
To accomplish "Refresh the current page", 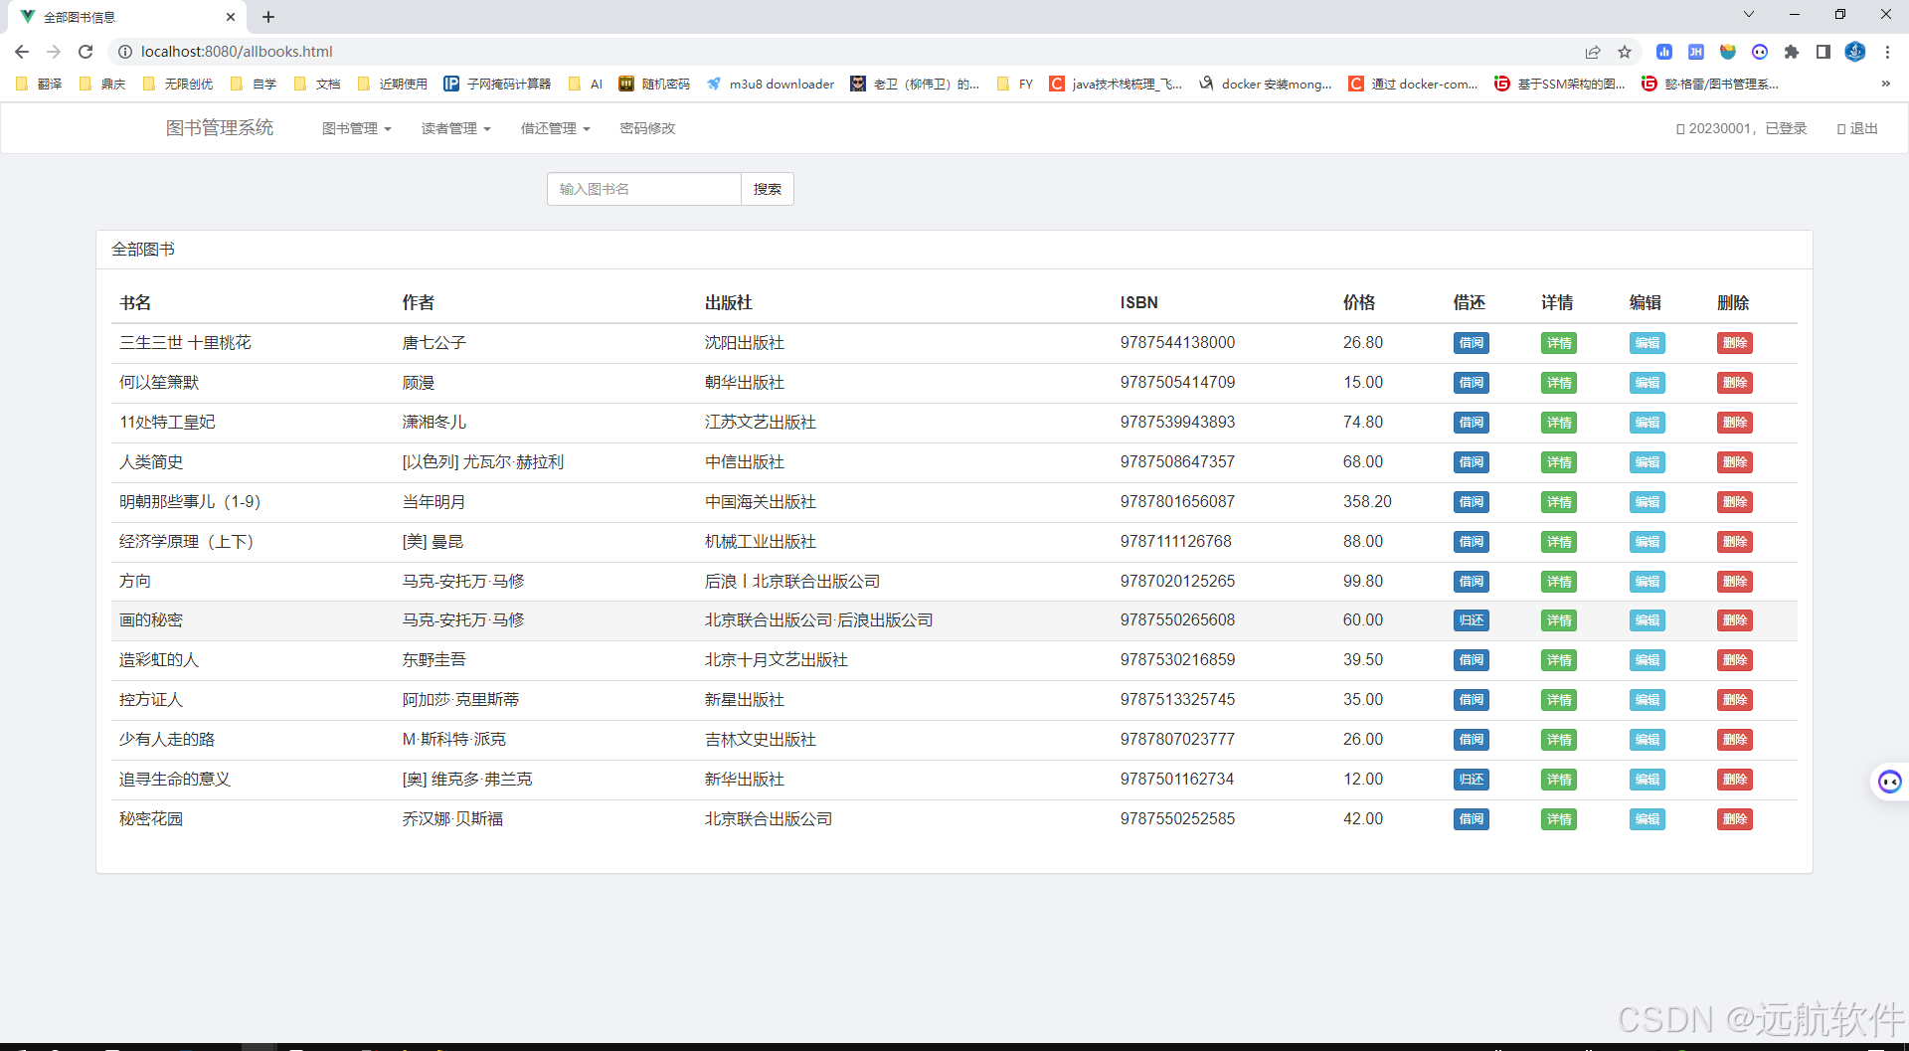I will tap(86, 52).
